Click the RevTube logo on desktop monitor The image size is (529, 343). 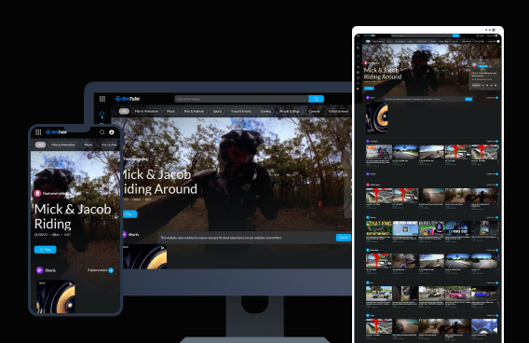click(x=128, y=99)
